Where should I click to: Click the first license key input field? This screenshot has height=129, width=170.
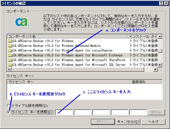[x=64, y=112]
